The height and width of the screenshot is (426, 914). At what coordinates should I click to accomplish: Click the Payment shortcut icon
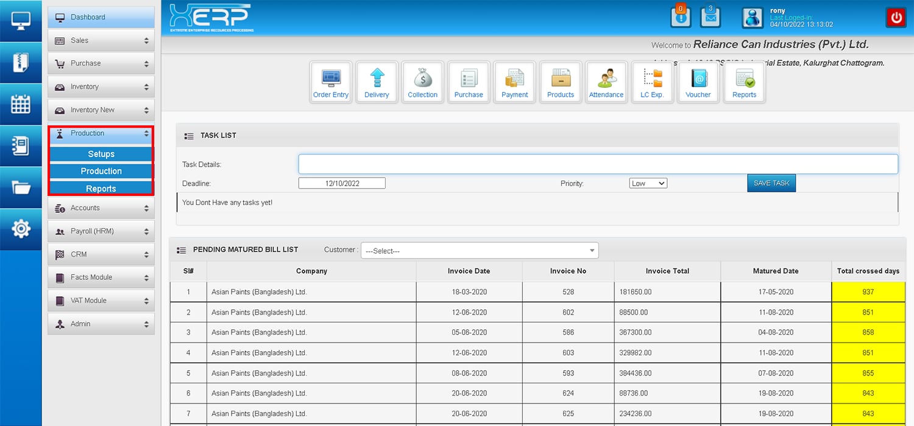(x=514, y=82)
